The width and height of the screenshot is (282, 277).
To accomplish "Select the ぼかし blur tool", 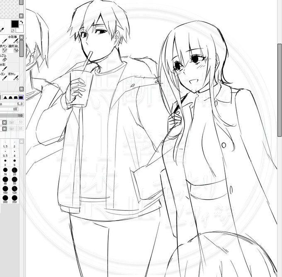I will coord(14,76).
